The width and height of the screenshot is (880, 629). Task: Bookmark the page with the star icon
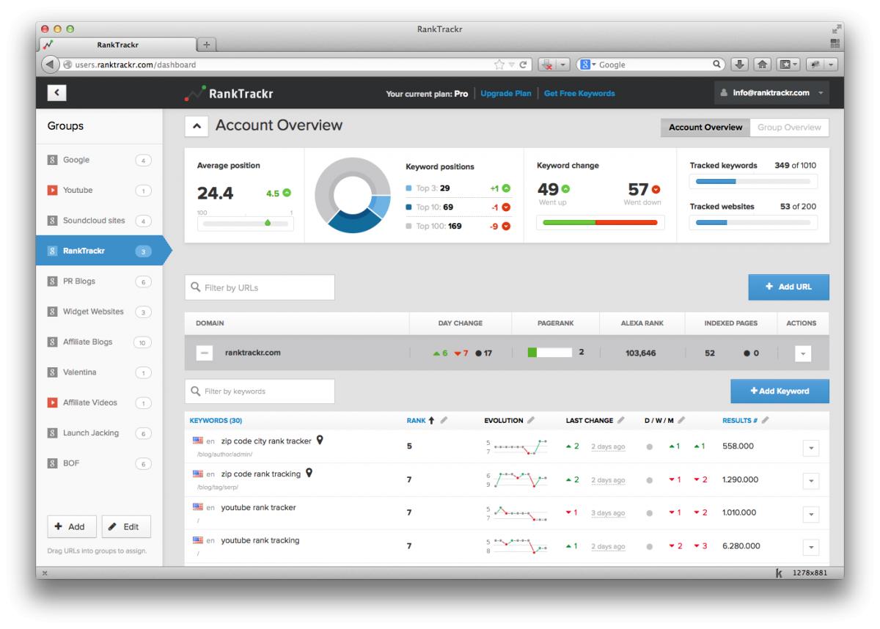point(501,65)
